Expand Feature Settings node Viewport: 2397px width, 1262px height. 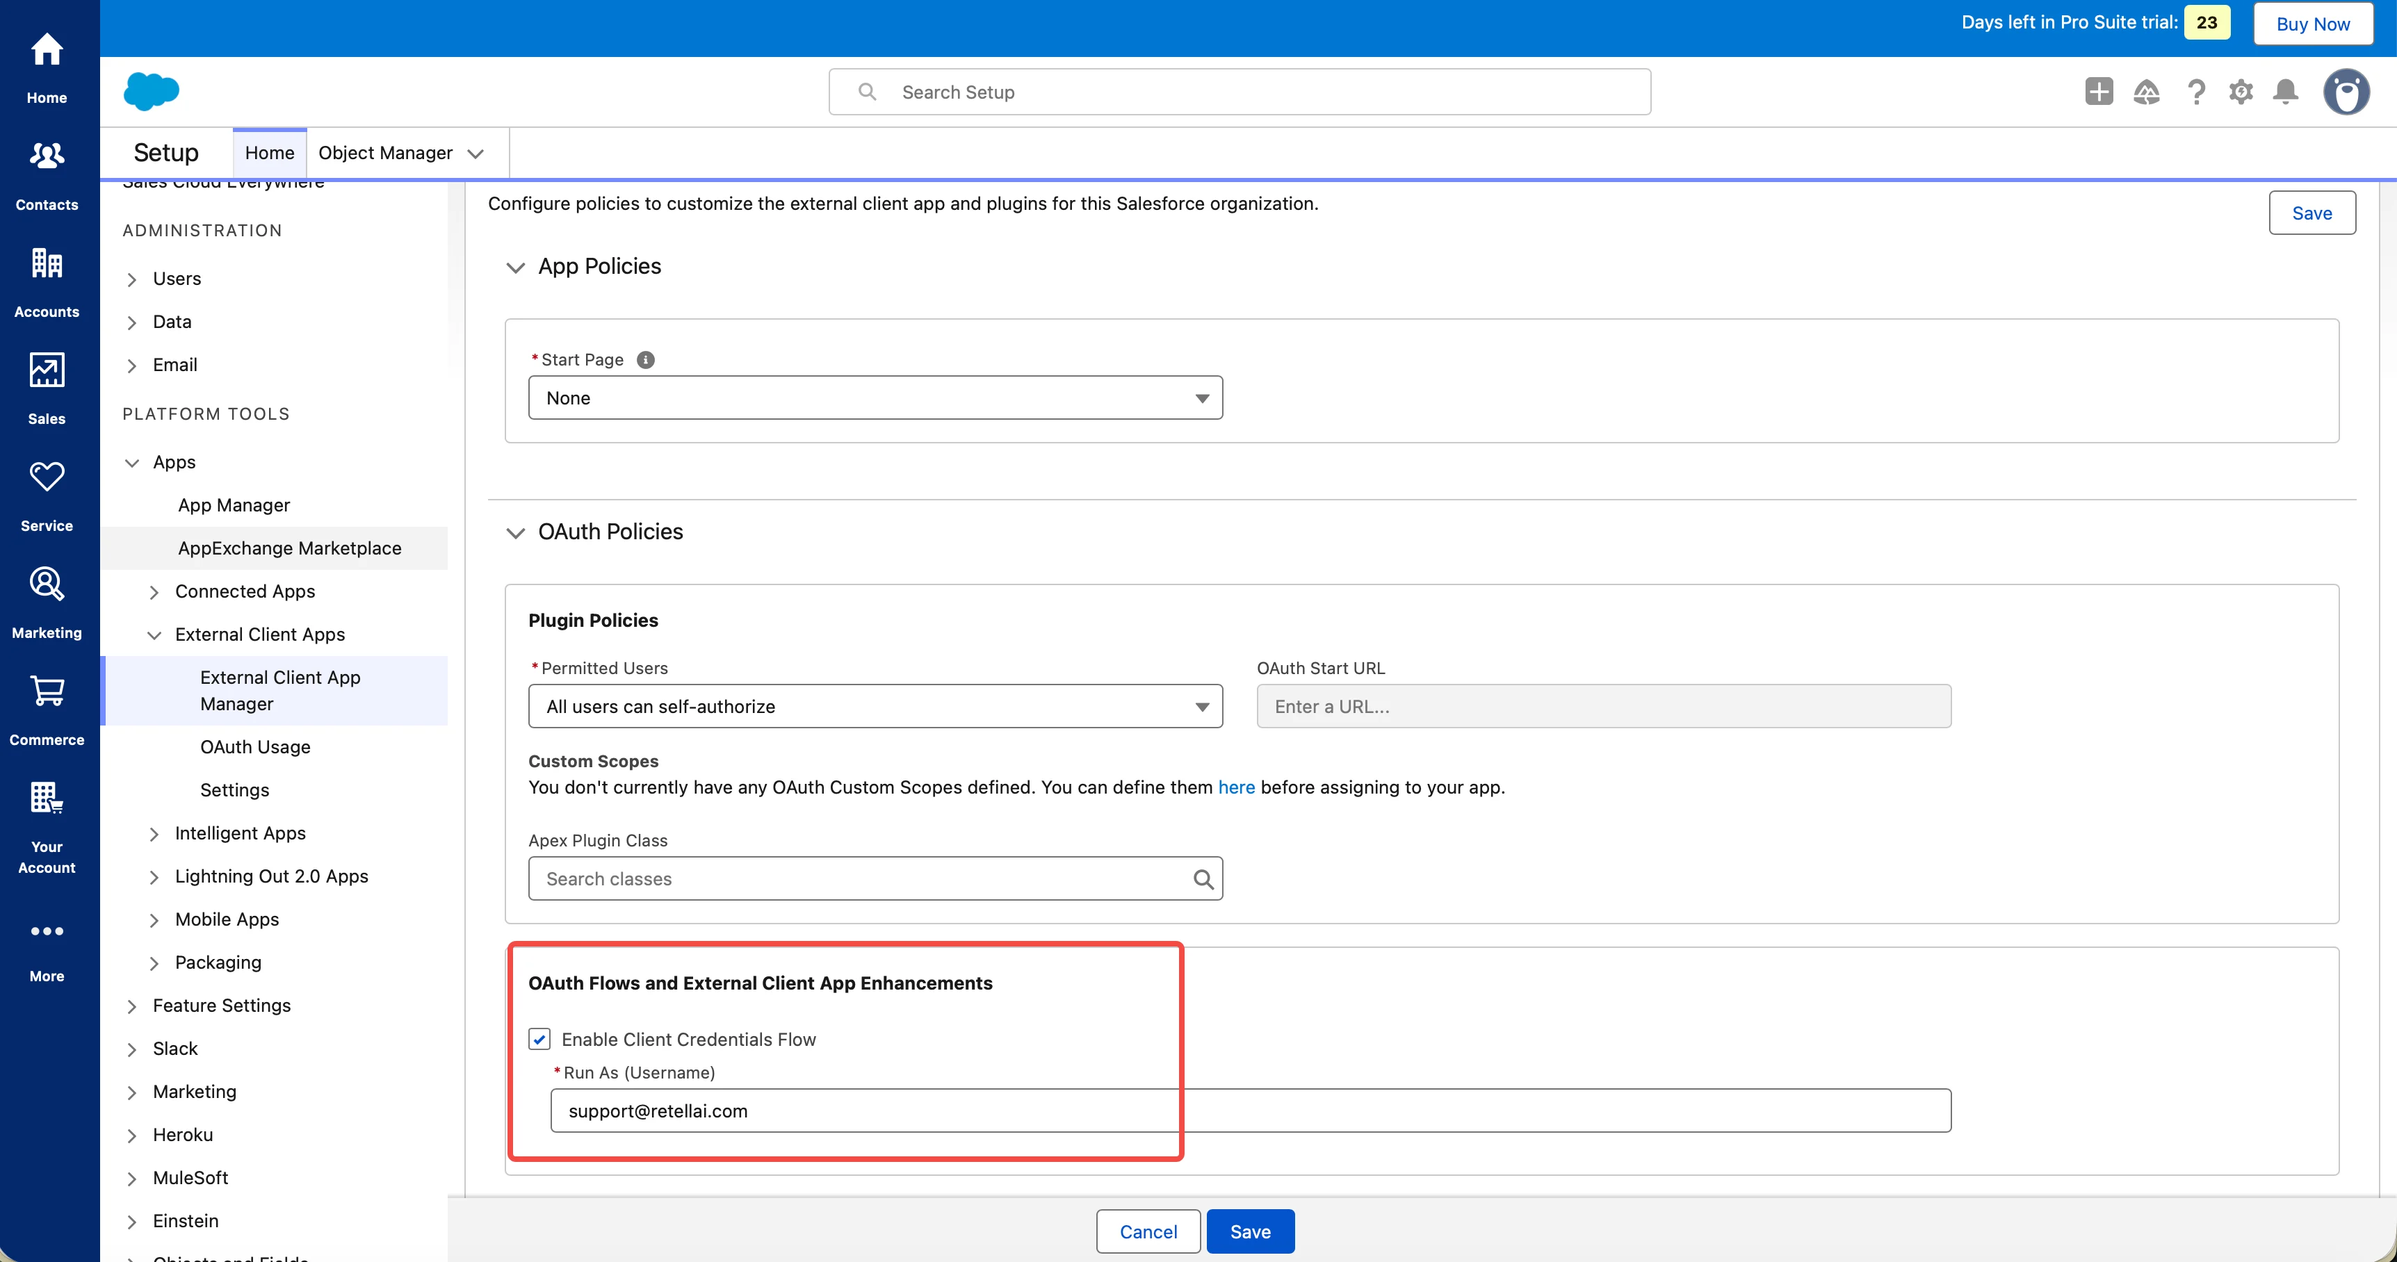131,1006
